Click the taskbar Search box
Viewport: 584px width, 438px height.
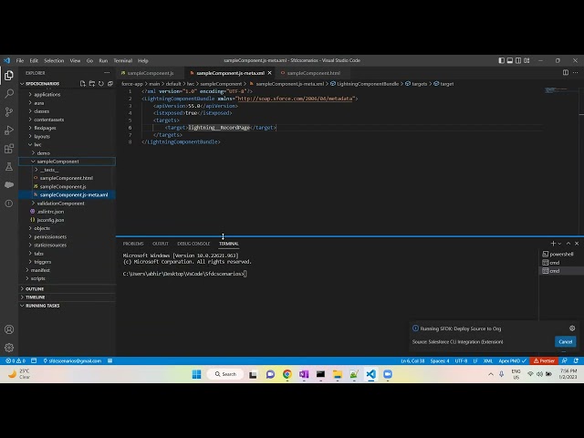pos(225,374)
